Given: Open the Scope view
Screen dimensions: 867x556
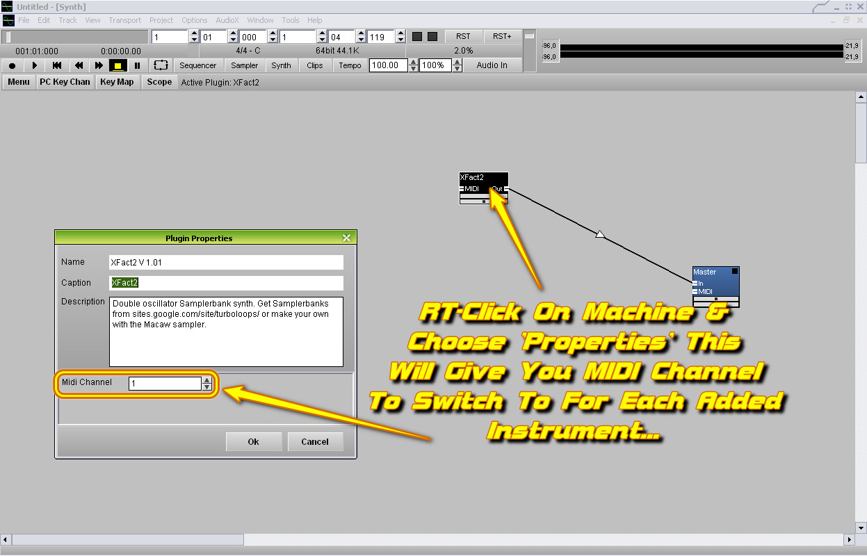Looking at the screenshot, I should (x=159, y=82).
